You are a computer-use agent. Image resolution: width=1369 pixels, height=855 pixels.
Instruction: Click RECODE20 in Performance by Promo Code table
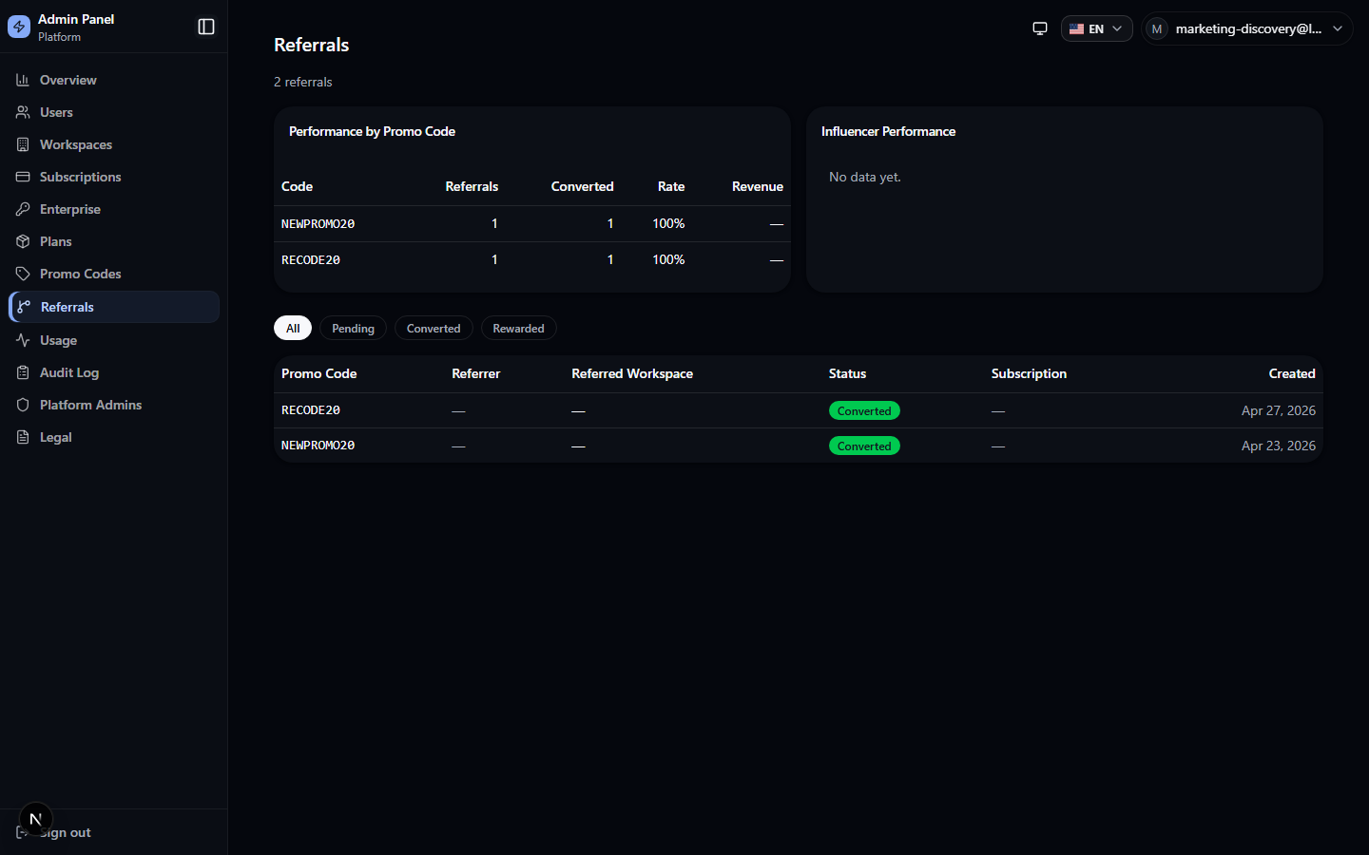pos(311,259)
